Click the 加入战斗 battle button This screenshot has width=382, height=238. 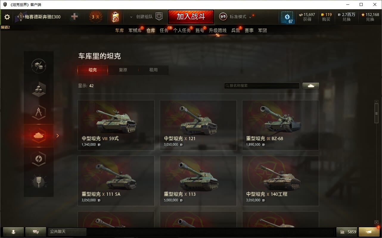[191, 17]
